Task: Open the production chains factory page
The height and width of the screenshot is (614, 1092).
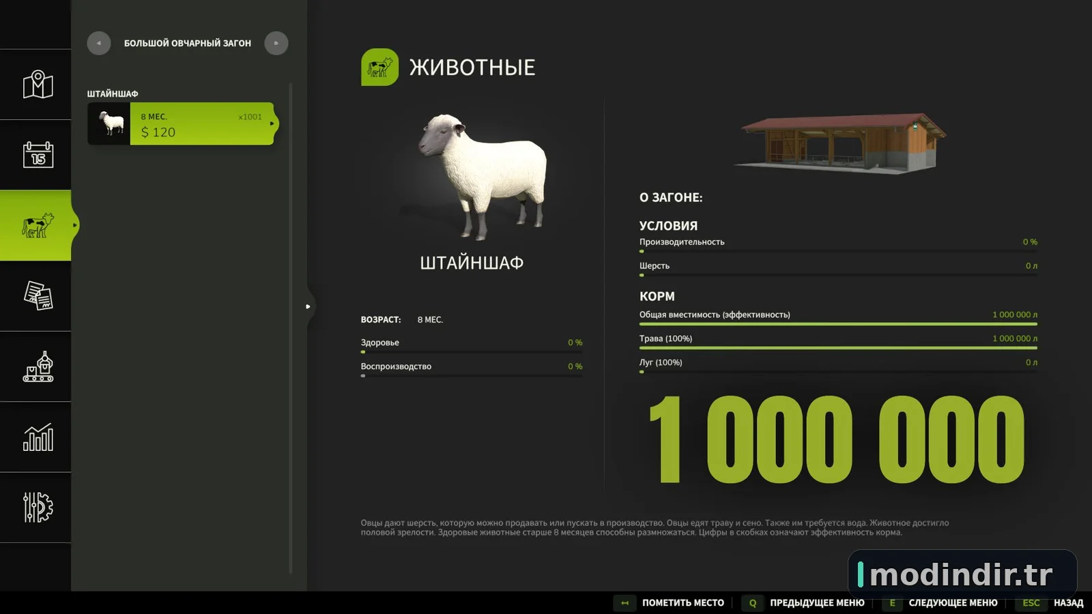Action: (x=38, y=366)
